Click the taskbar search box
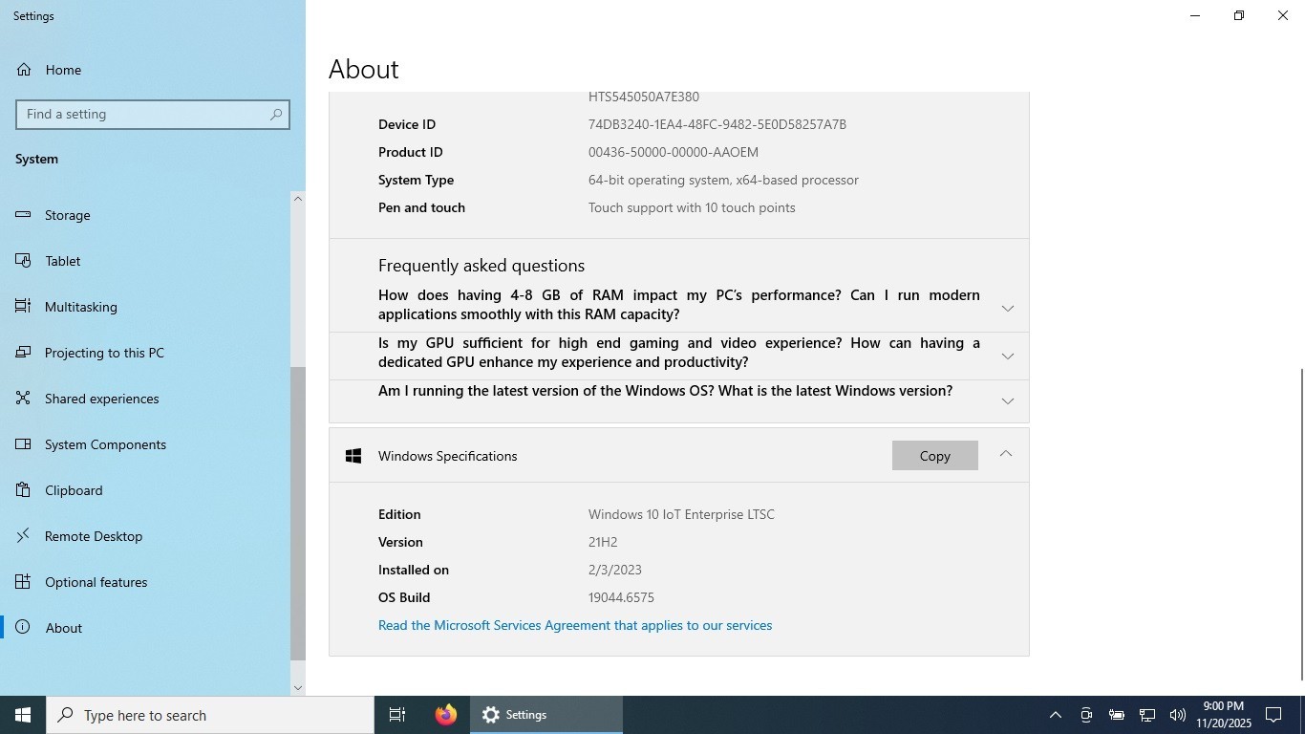This screenshot has width=1305, height=734. pyautogui.click(x=210, y=715)
